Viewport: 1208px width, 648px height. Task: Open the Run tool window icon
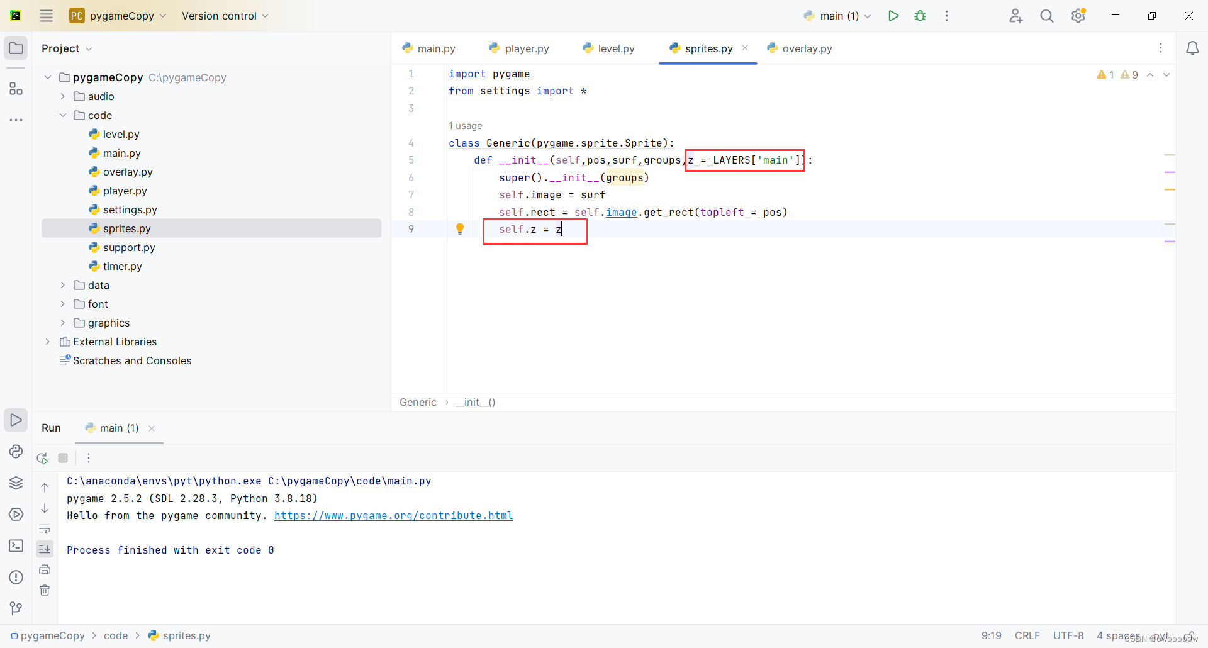tap(16, 420)
